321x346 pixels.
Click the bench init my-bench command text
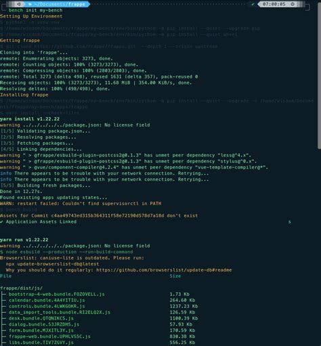pos(35,10)
